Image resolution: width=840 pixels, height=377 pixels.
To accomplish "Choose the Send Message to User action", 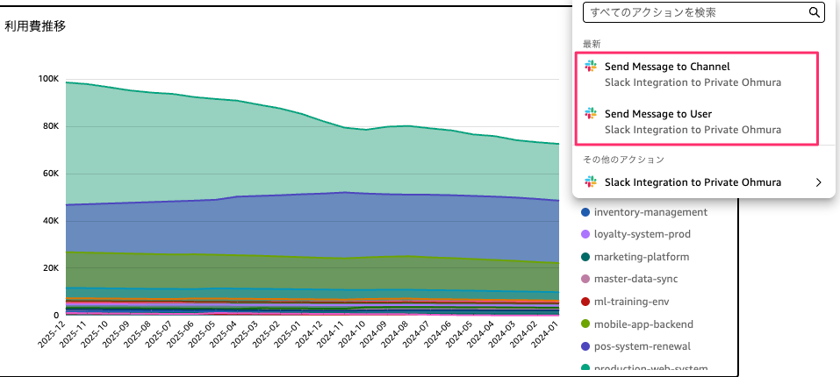I will point(657,114).
